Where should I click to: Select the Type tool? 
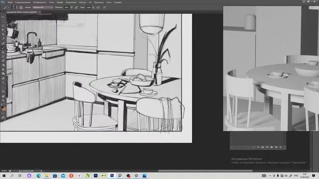[x=3, y=83]
